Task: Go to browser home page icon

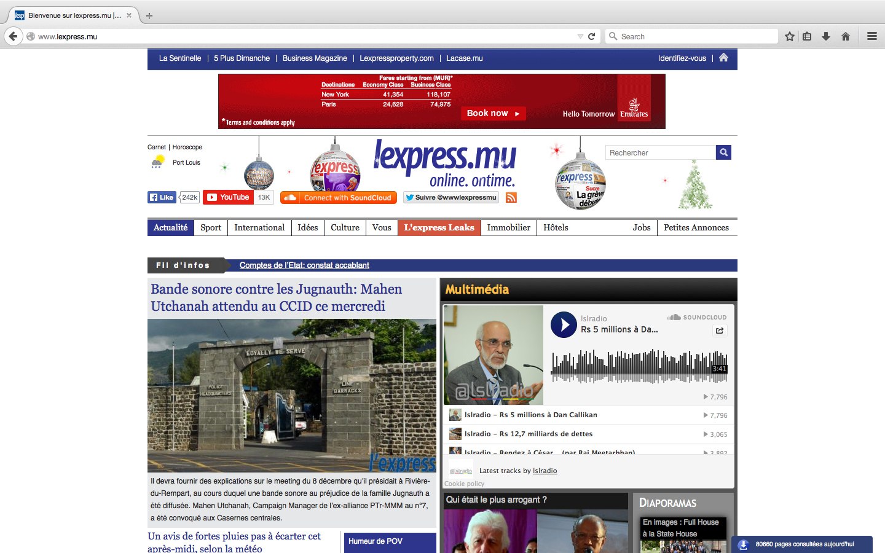Action: [x=846, y=36]
